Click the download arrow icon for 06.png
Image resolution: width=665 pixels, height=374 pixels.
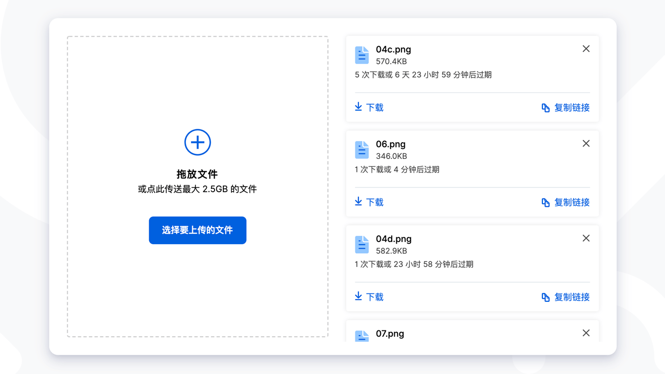pos(358,202)
